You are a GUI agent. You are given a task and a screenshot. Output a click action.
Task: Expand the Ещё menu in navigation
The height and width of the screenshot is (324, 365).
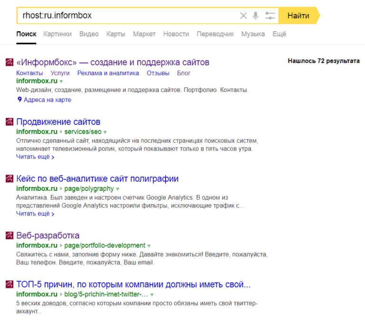click(x=279, y=34)
